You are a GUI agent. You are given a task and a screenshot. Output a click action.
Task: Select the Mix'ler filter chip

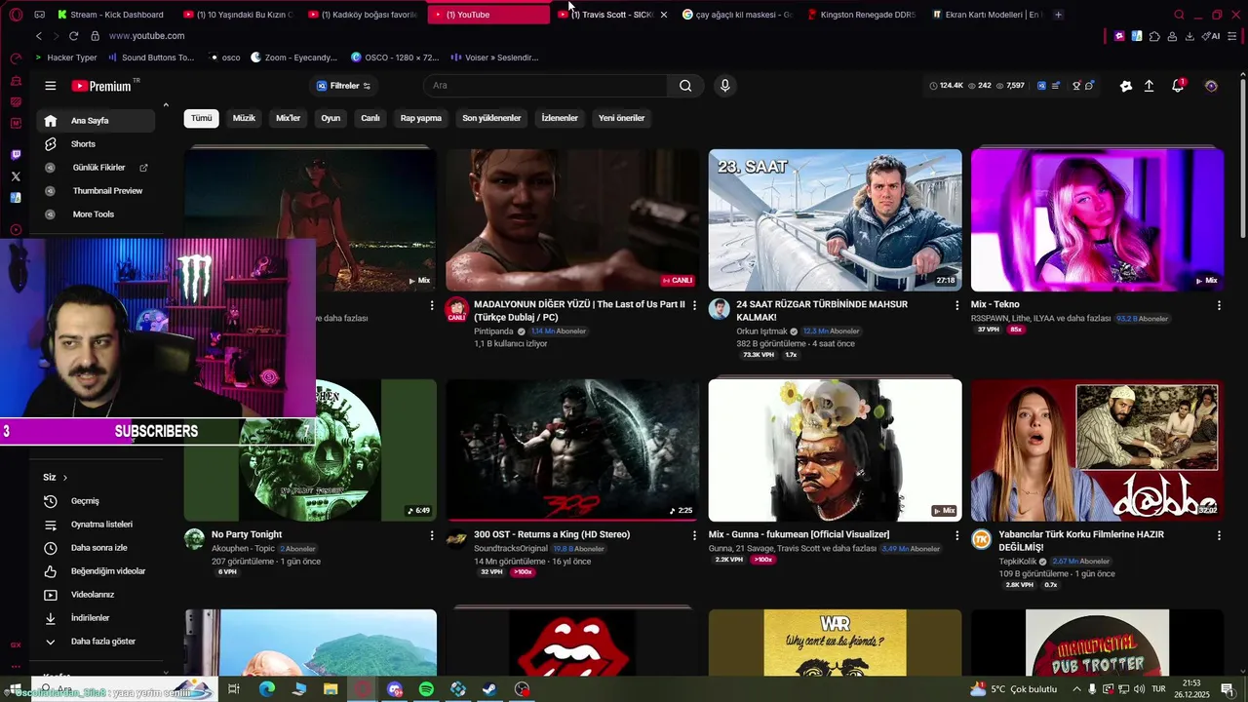(289, 118)
